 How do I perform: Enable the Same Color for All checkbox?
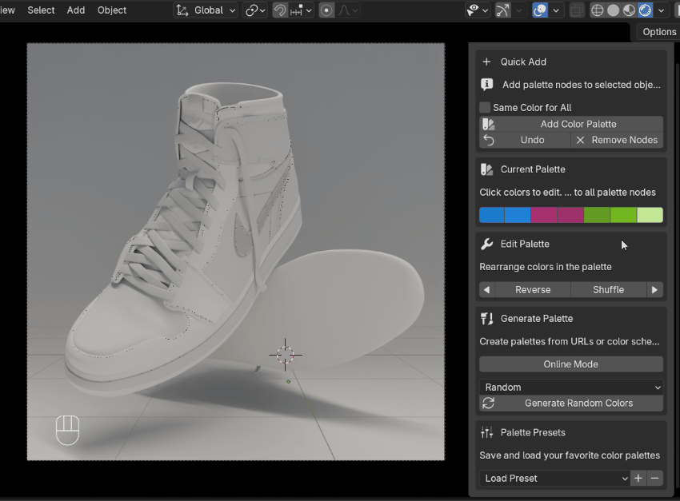point(485,107)
